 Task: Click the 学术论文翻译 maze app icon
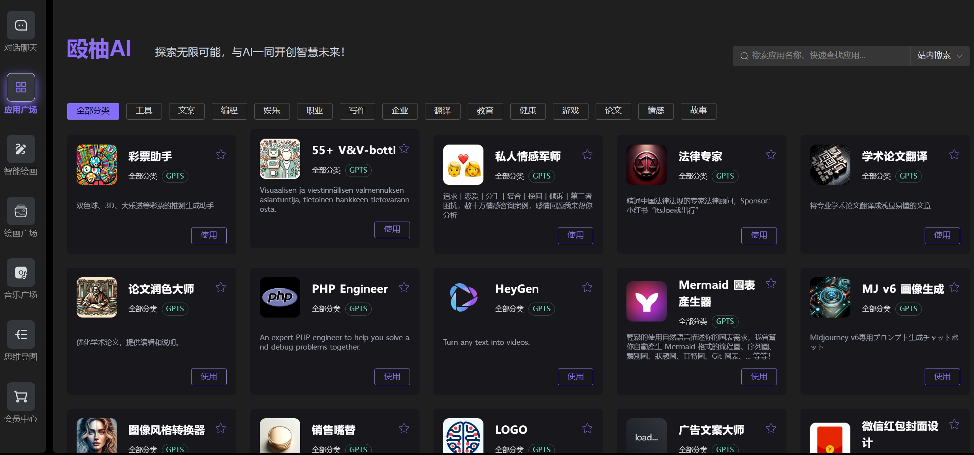[x=830, y=165]
